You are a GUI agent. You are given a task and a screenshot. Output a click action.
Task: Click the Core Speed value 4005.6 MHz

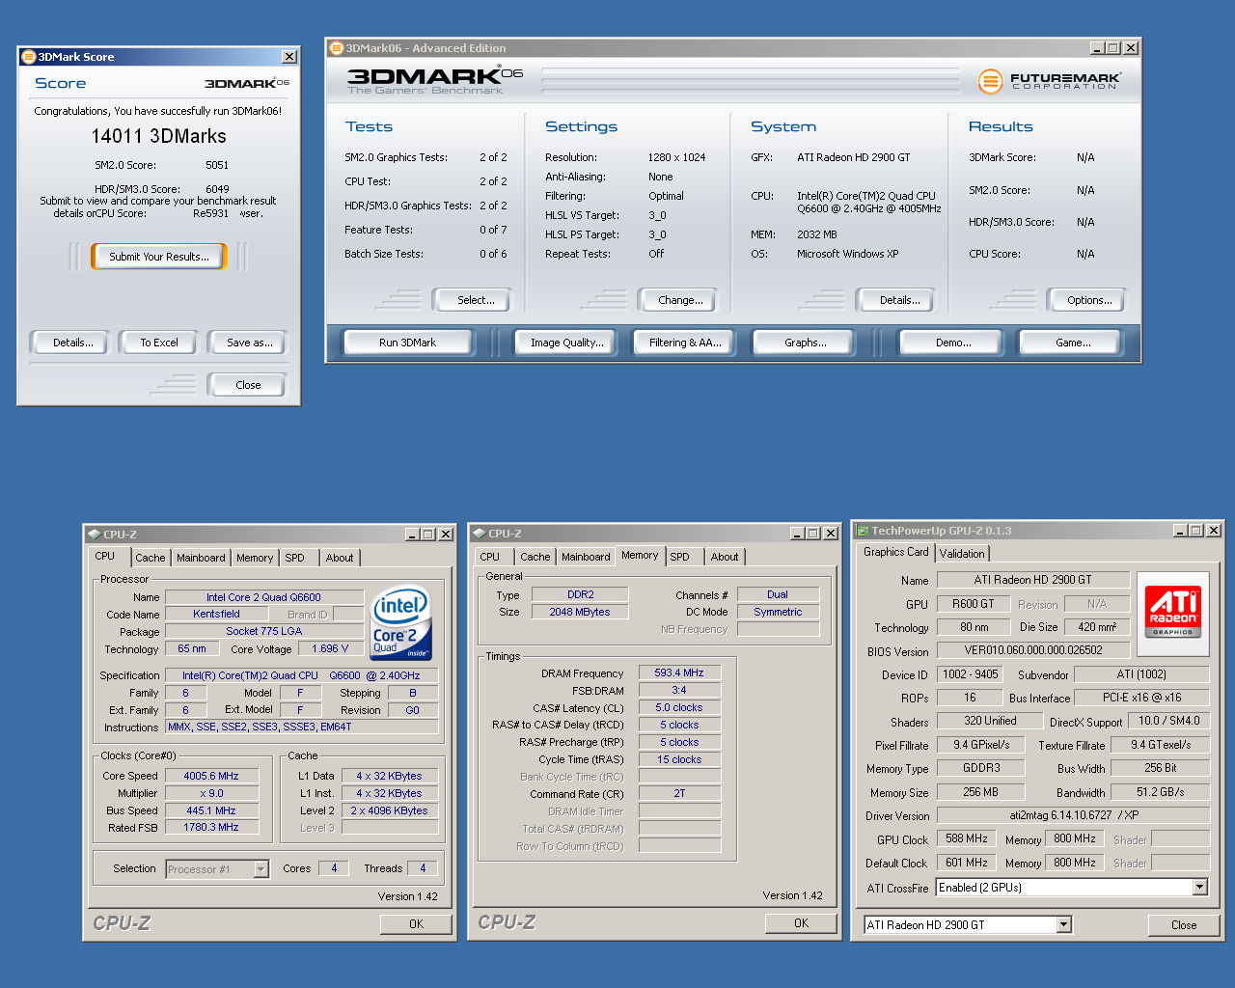[211, 776]
